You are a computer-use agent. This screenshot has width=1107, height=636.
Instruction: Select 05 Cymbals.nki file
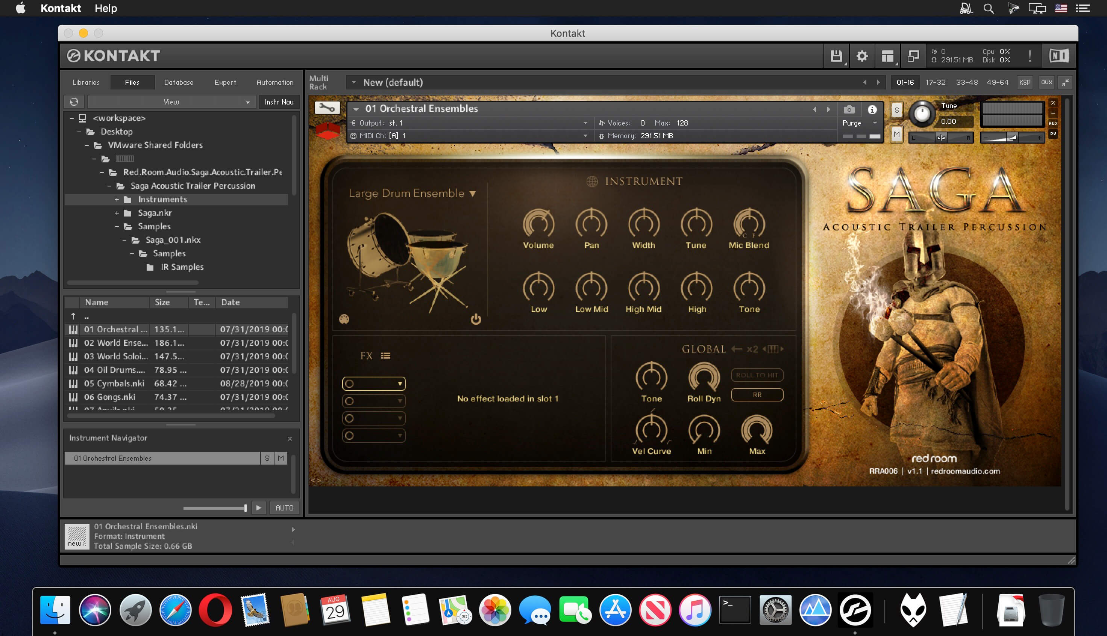(x=176, y=383)
